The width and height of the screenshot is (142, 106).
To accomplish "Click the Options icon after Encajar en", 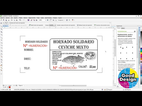I will pyautogui.click(x=67, y=20).
